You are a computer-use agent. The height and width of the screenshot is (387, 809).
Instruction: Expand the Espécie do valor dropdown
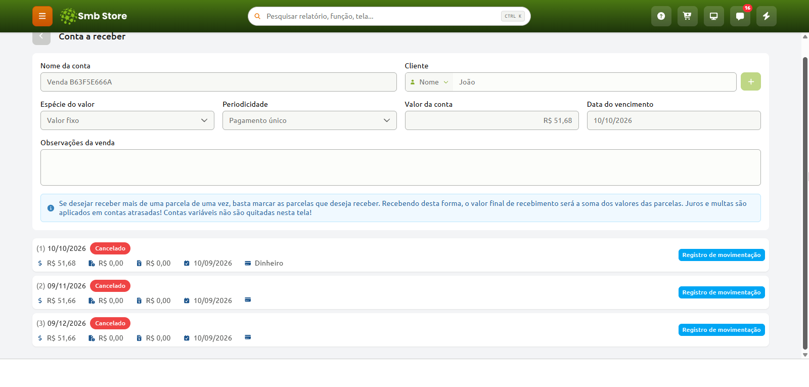(x=127, y=120)
